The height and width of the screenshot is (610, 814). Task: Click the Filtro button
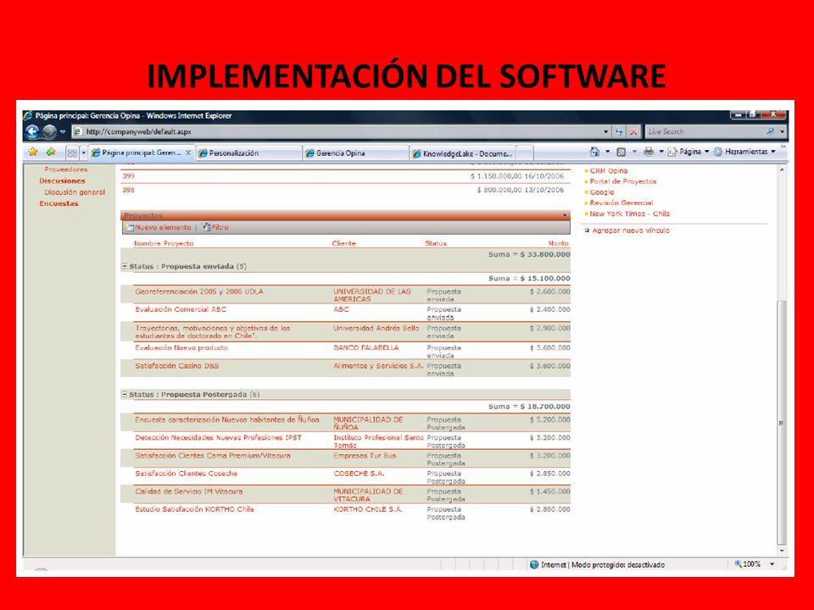(215, 227)
